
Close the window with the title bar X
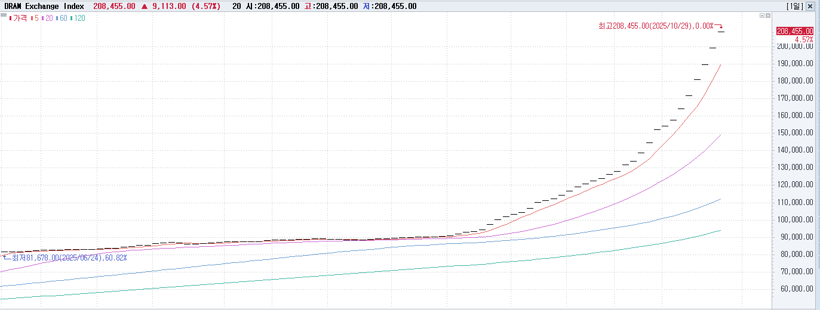[x=810, y=6]
